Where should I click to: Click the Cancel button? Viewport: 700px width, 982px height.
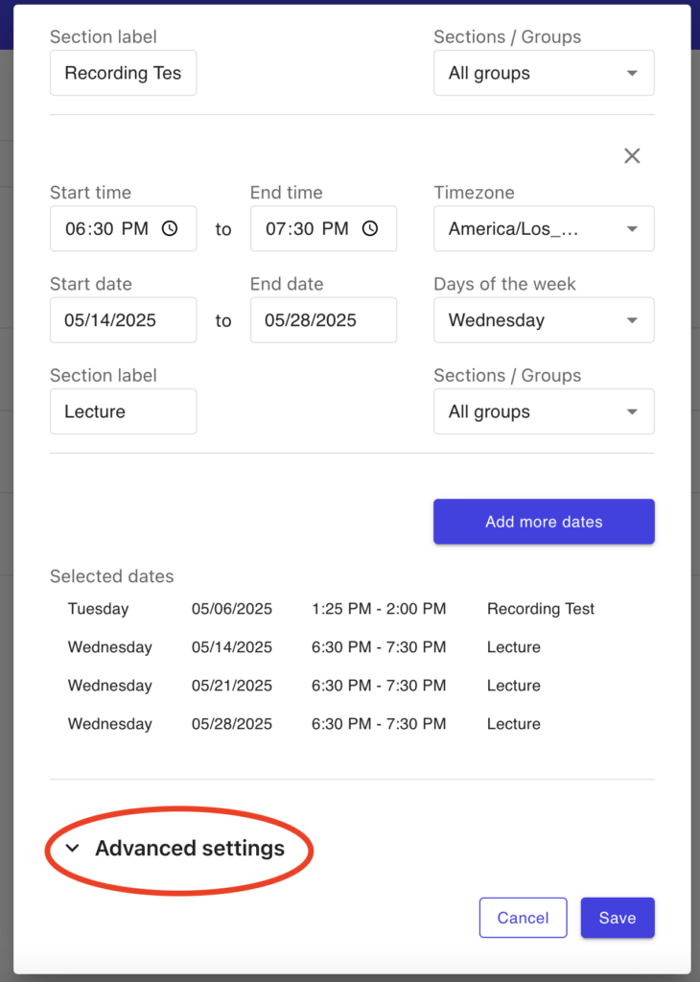[x=523, y=918]
